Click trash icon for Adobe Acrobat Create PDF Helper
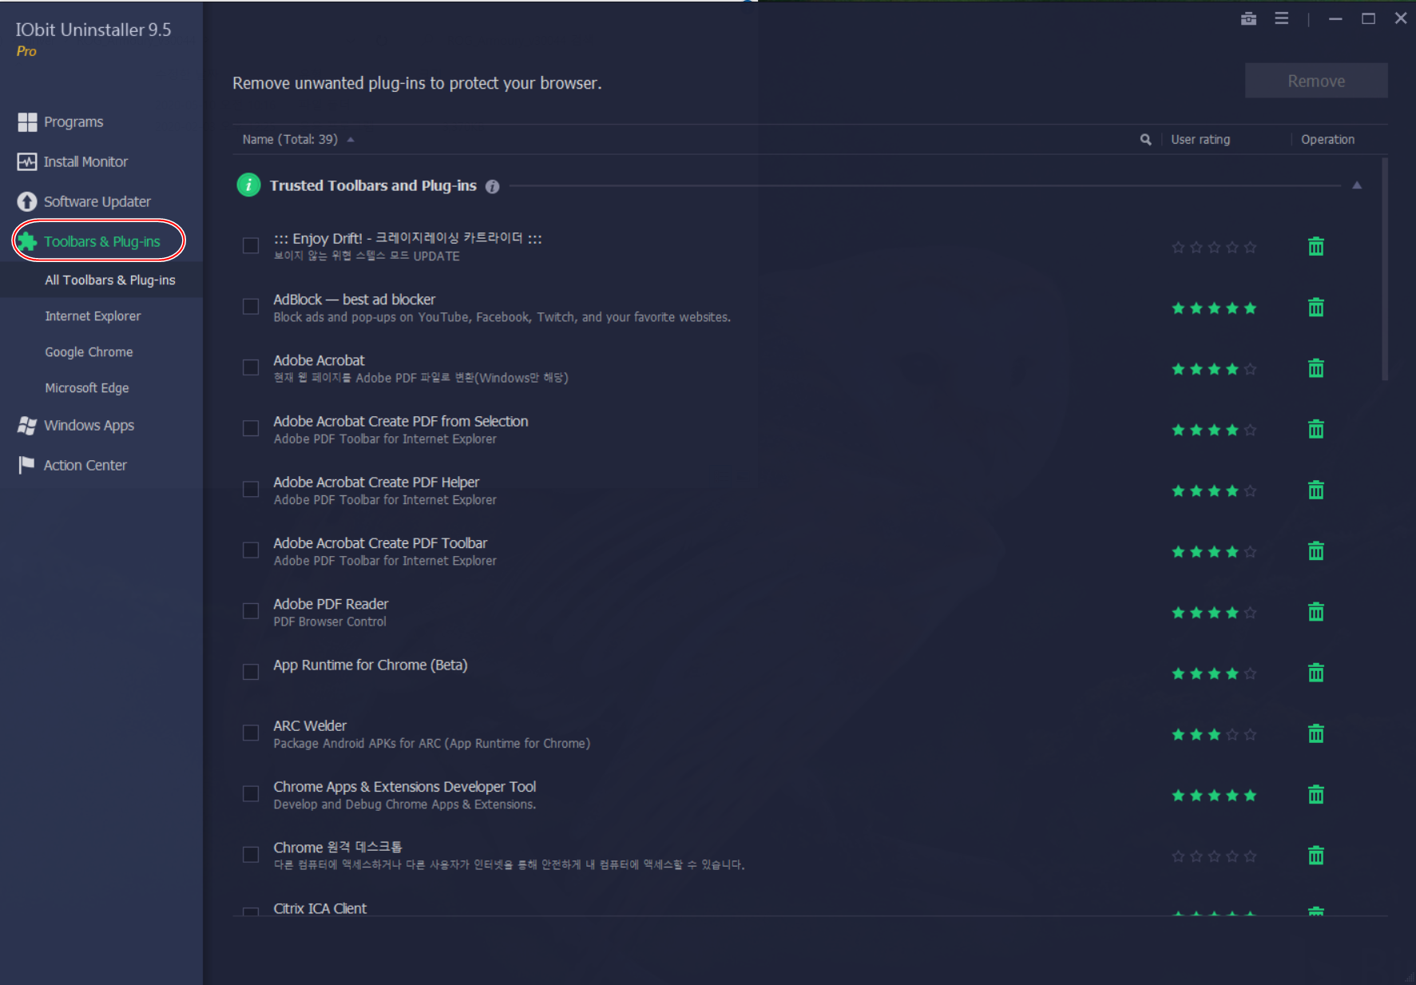This screenshot has height=985, width=1416. click(x=1316, y=490)
